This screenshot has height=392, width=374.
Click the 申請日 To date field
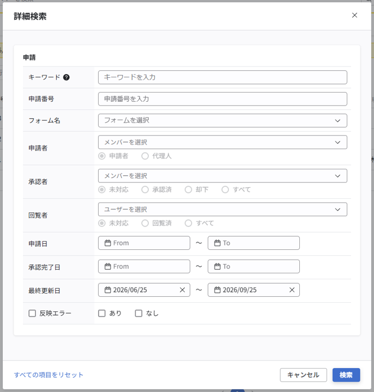[254, 243]
